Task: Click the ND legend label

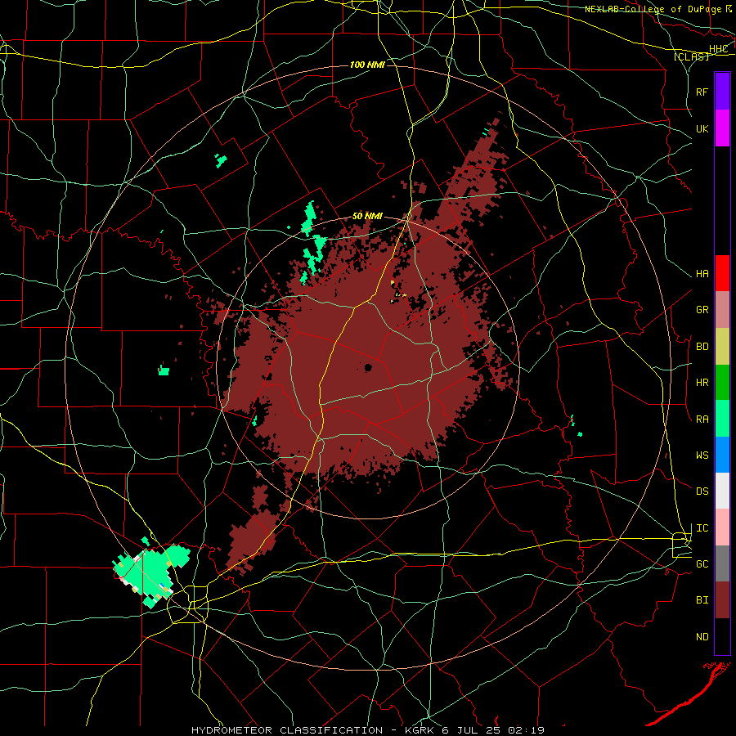Action: (x=702, y=637)
